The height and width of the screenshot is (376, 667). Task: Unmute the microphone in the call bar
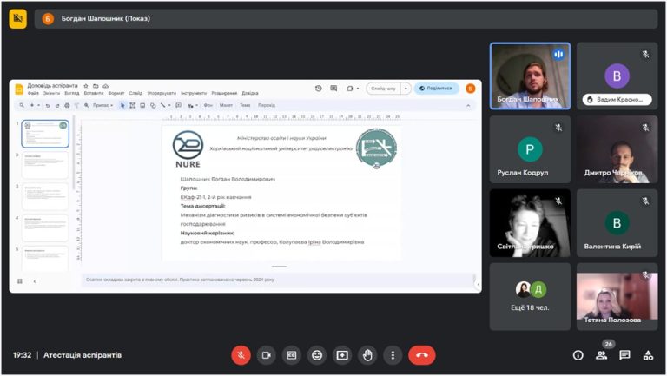[x=241, y=355]
